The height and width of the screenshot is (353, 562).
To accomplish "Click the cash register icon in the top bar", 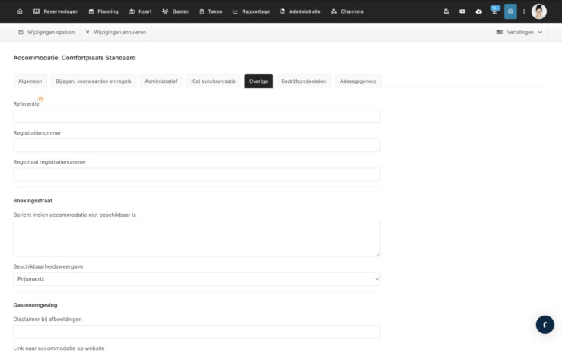I will [446, 11].
